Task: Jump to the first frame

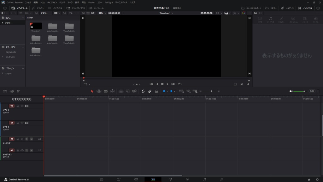Action: point(151,84)
